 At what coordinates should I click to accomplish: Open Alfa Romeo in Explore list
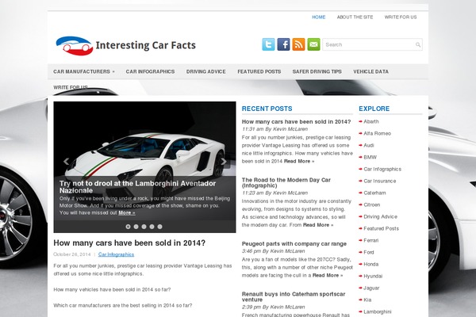[377, 133]
